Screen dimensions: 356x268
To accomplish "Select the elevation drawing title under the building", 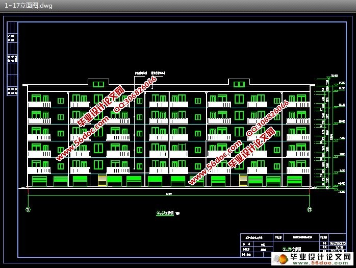I will click(x=167, y=213).
